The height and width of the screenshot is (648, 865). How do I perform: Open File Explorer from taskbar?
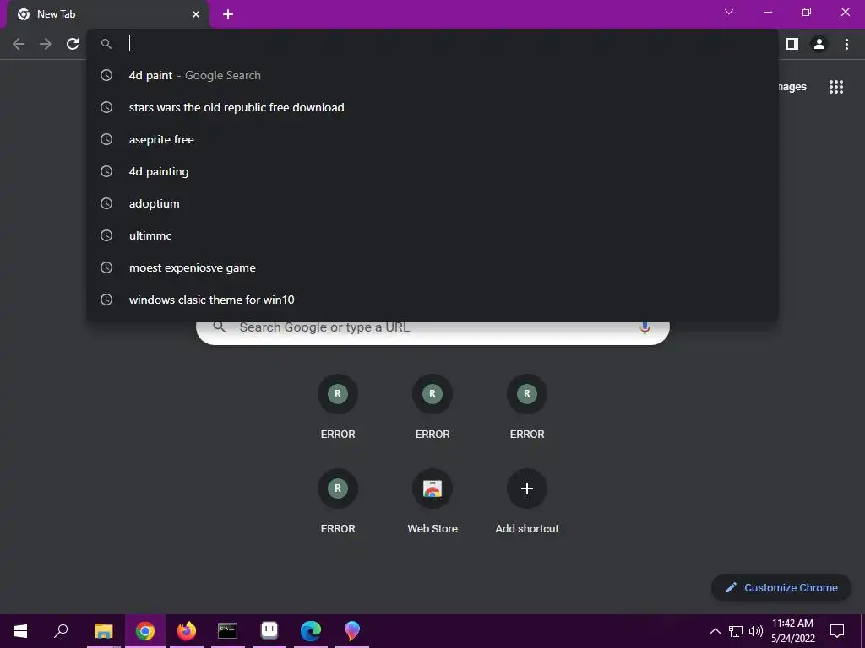point(103,631)
